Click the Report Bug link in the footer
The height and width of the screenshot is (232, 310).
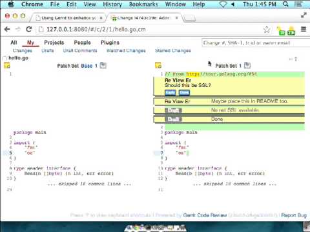click(294, 215)
